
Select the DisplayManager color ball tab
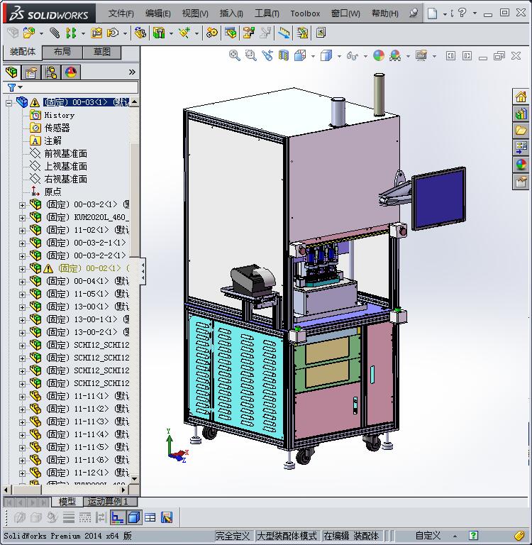70,72
